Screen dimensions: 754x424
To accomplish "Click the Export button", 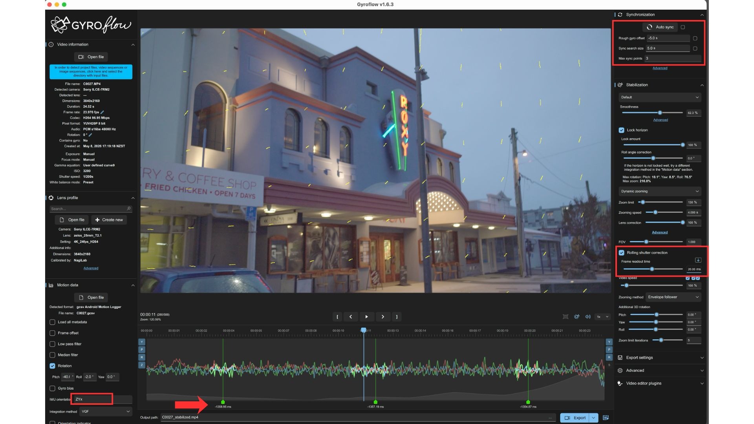I will [575, 418].
